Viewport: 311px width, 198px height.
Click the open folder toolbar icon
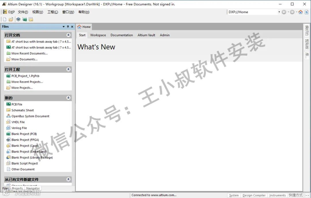(x=11, y=19)
